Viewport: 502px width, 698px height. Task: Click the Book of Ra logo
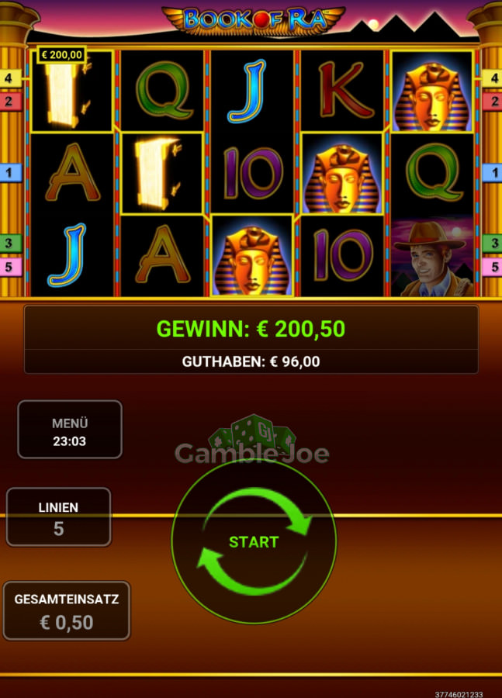pyautogui.click(x=254, y=20)
